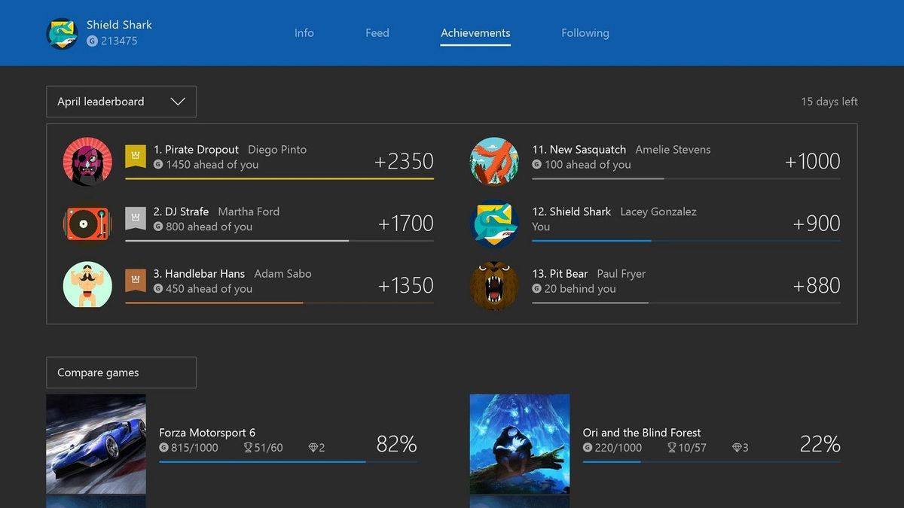Select the Following tab
Image resolution: width=904 pixels, height=508 pixels.
[x=585, y=32]
